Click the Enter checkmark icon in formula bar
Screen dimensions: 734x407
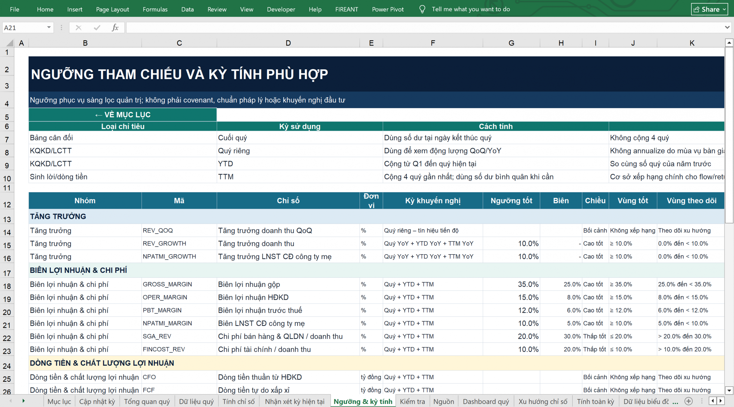click(97, 28)
